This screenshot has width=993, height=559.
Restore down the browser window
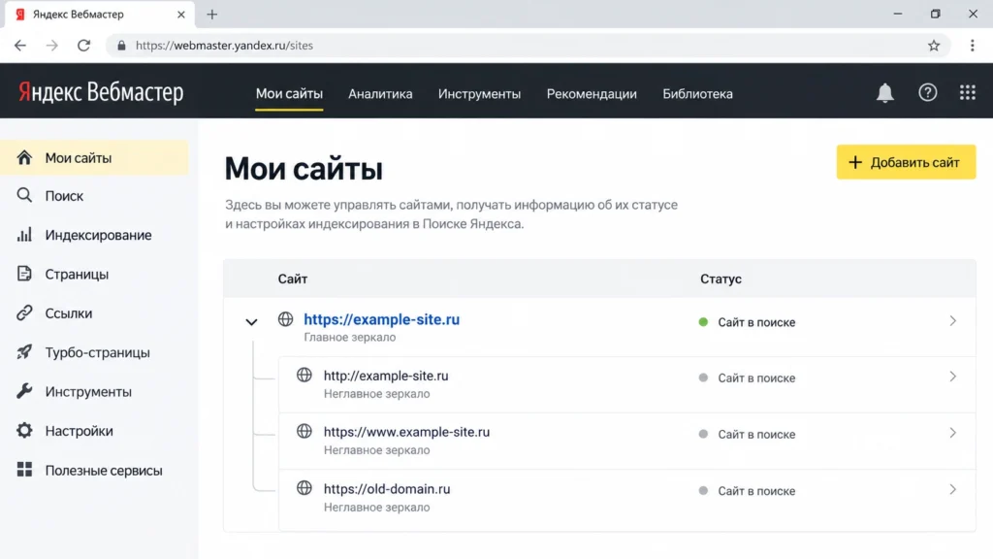pos(936,14)
